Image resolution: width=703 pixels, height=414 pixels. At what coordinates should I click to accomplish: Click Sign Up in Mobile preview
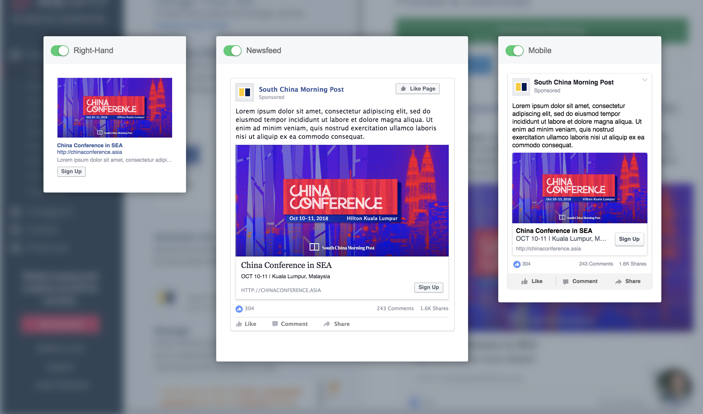point(629,239)
